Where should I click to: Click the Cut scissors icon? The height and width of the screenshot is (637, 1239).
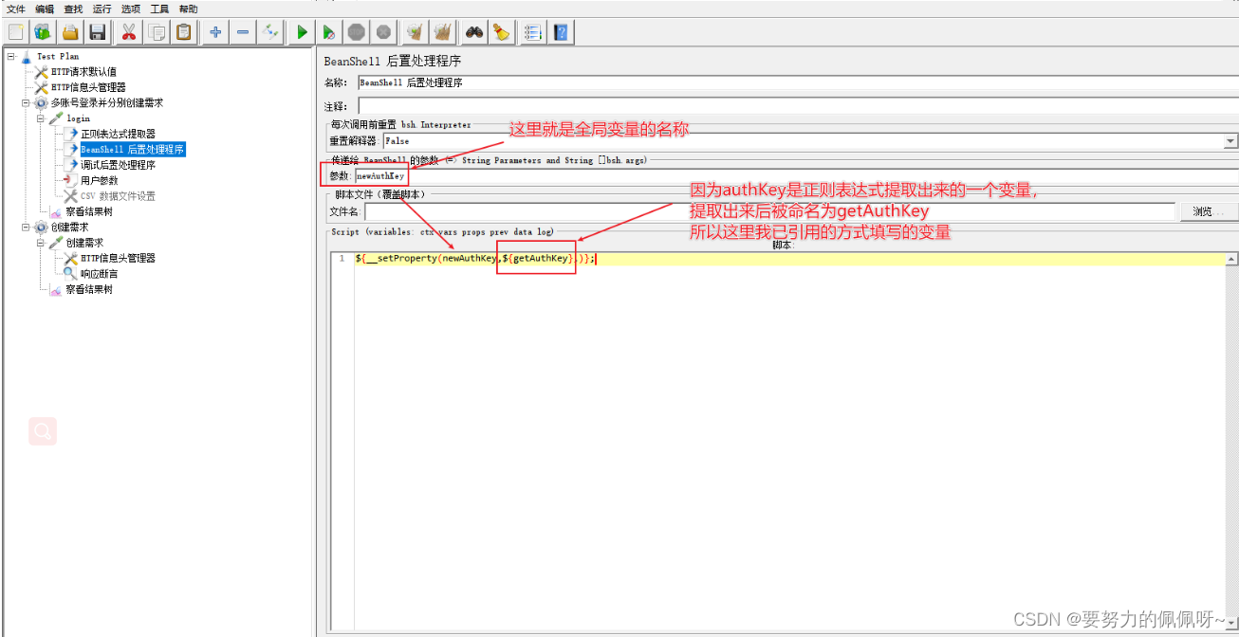pos(129,32)
